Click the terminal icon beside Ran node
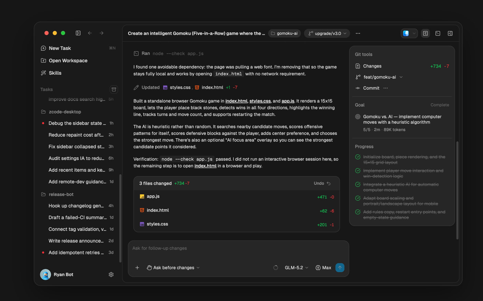This screenshot has width=483, height=301. click(136, 53)
